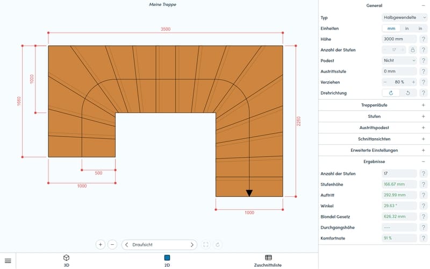The image size is (430, 269).
Task: Open the help icon next to Höhe
Action: click(424, 39)
